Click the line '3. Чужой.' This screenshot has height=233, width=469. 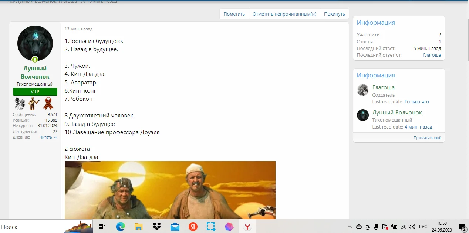77,66
